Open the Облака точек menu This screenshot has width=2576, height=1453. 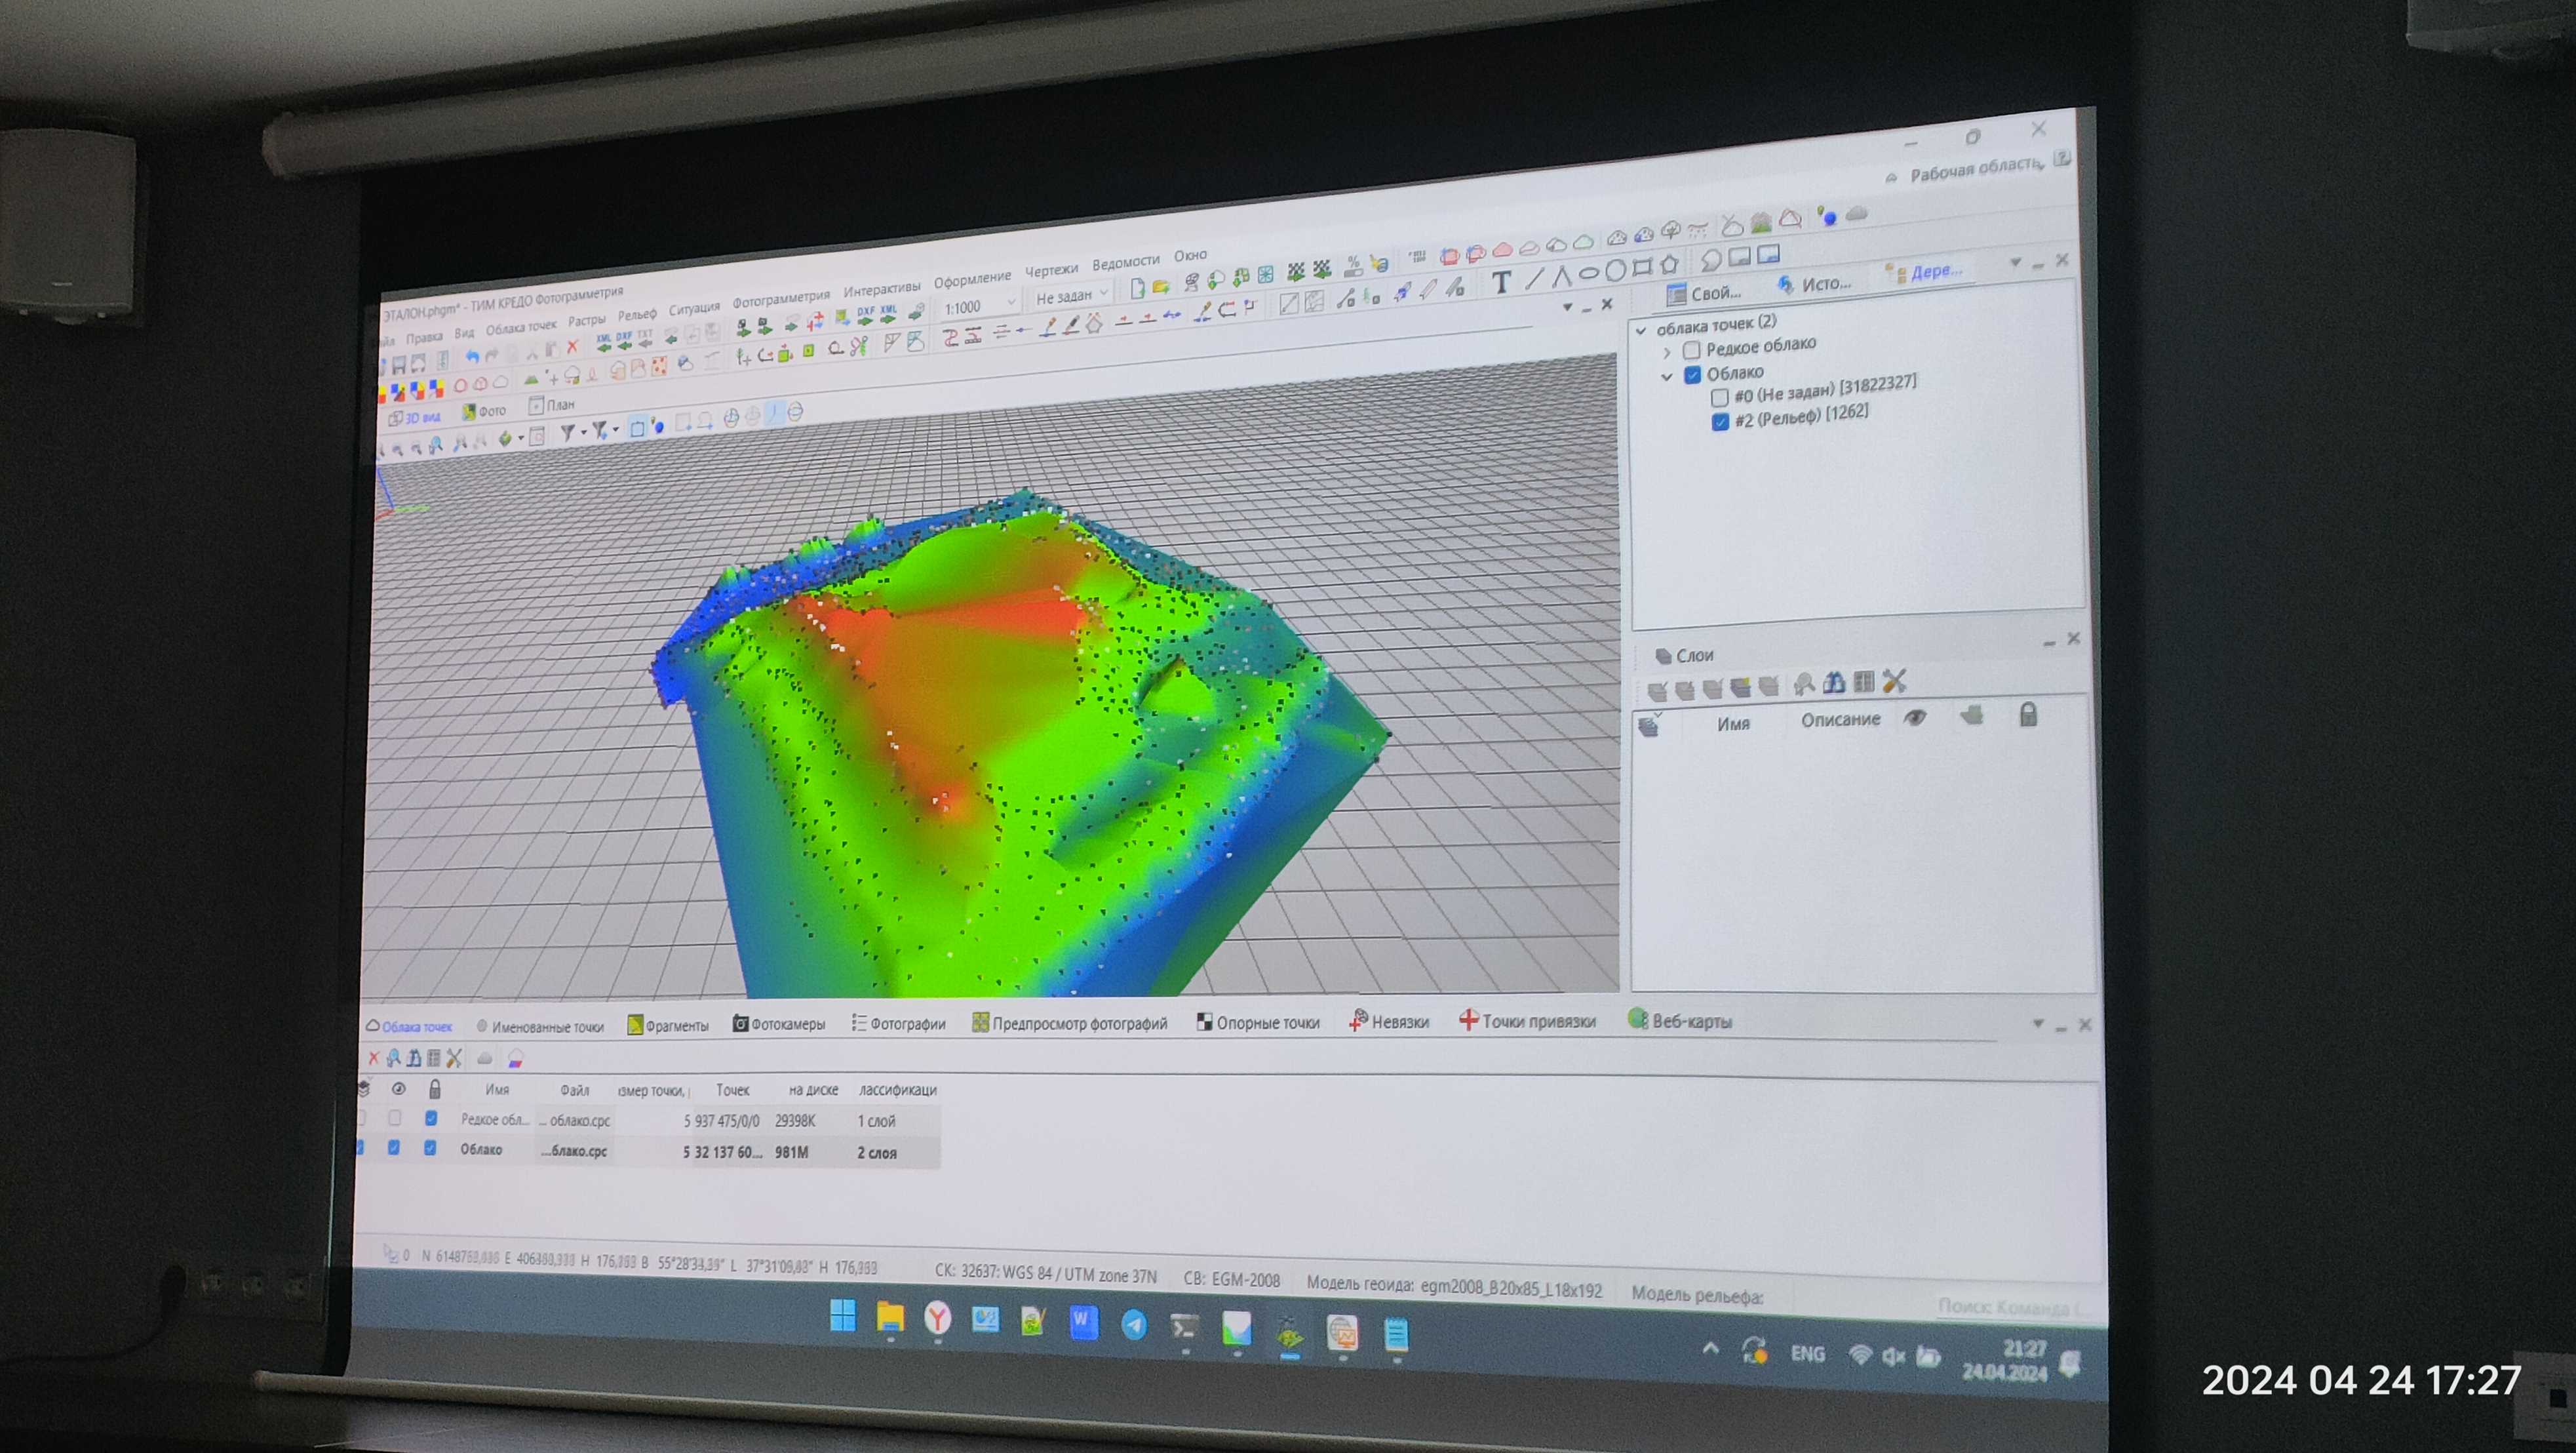(521, 327)
